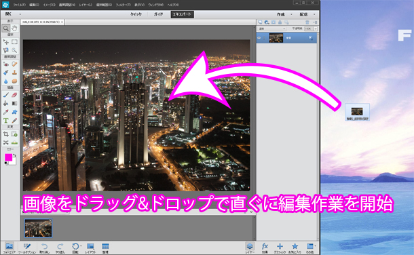414x255 pixels.
Task: Click the Redo button
Action: click(x=60, y=248)
